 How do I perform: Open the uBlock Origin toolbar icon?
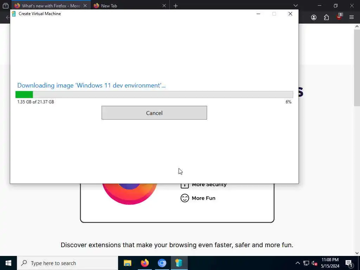click(x=339, y=17)
